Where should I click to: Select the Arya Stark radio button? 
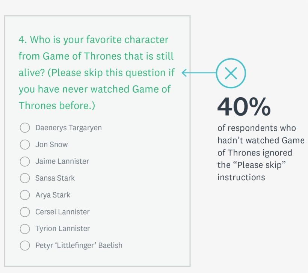tap(25, 195)
